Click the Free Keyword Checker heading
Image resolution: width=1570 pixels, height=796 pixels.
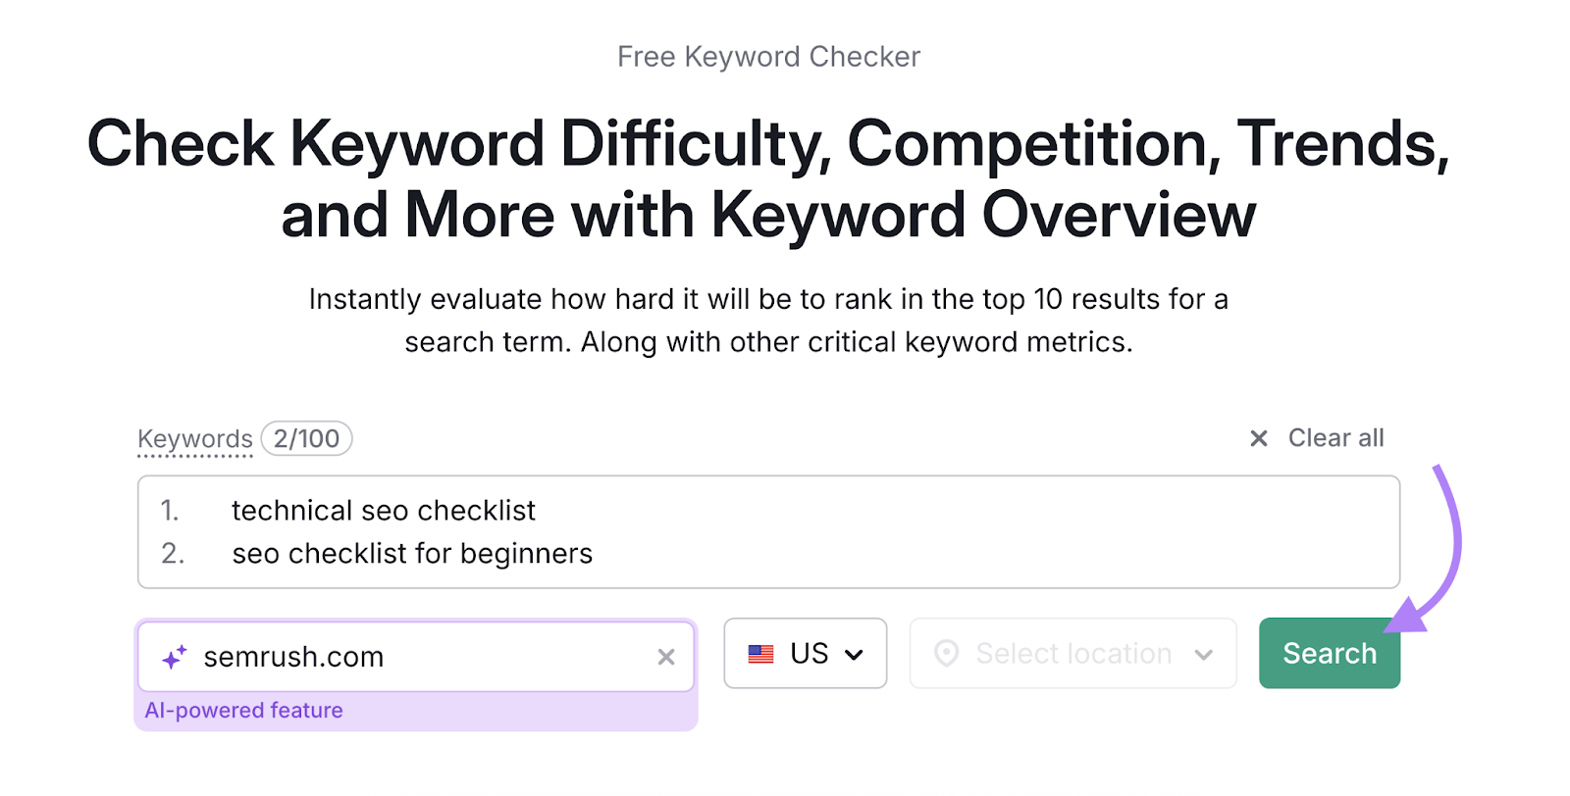click(x=768, y=56)
